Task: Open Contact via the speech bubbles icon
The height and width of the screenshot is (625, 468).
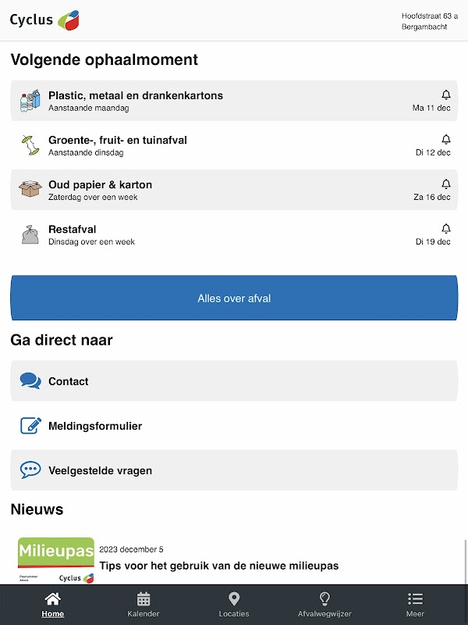Action: (x=30, y=381)
